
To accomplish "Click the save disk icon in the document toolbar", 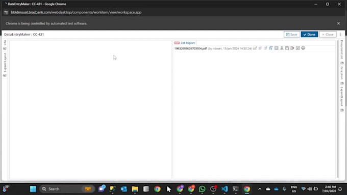I will (x=287, y=48).
